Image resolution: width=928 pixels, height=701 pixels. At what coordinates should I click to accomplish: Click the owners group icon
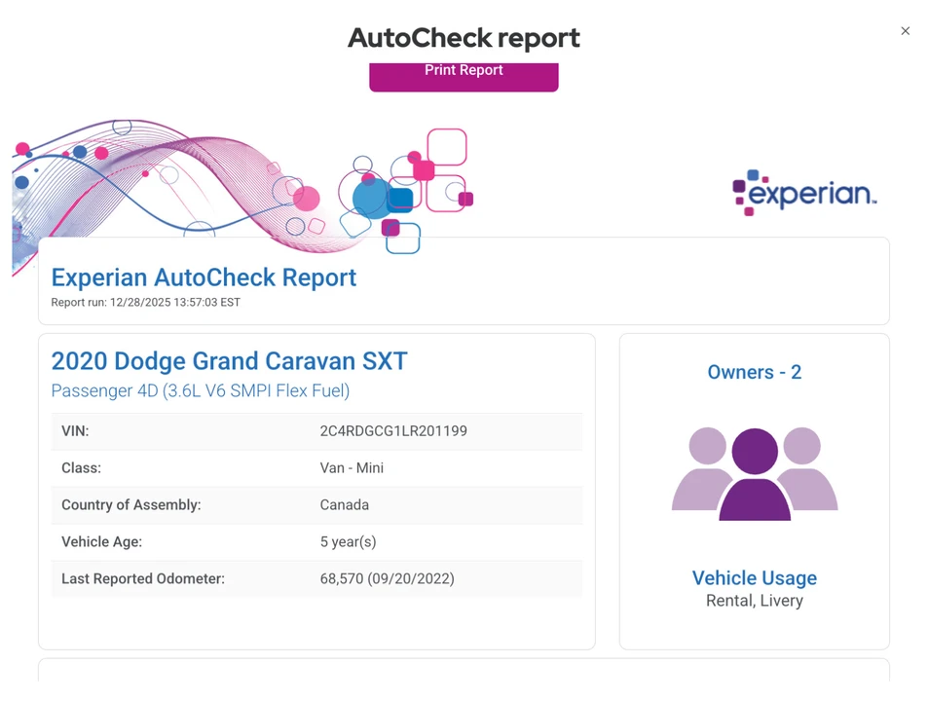point(755,474)
